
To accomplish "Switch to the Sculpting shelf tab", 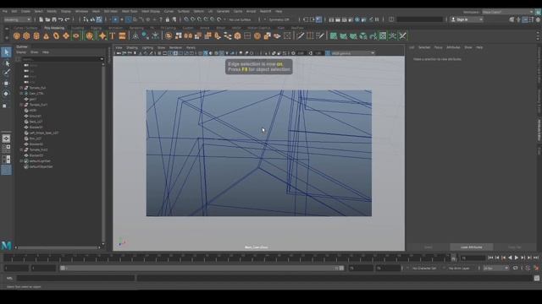I will (x=78, y=28).
